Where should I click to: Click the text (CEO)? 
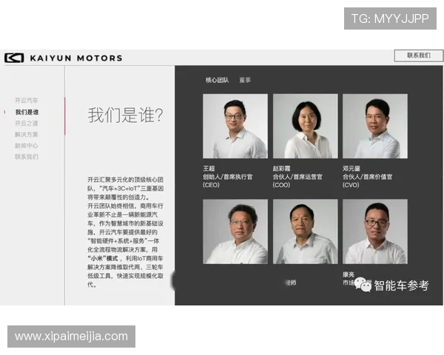tap(211, 185)
